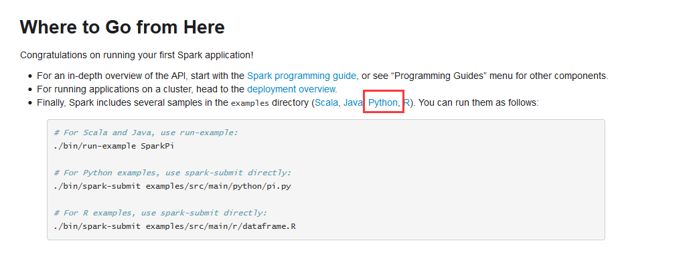This screenshot has width=691, height=255.
Task: Click the pi.py spark-submit command line
Action: (172, 186)
